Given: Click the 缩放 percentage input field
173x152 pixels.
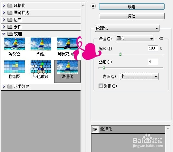Looking at the screenshot, I should (153, 48).
